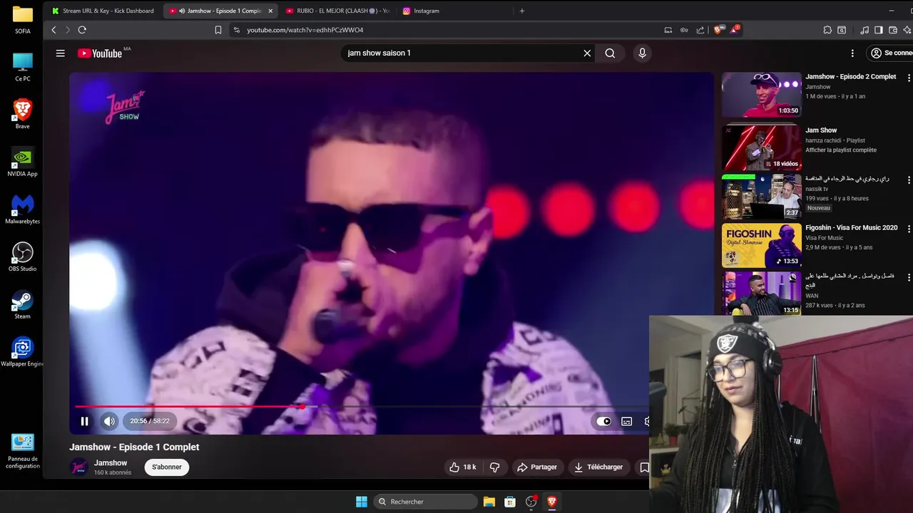Image resolution: width=913 pixels, height=513 pixels.
Task: Open File Explorer from taskbar
Action: [489, 502]
